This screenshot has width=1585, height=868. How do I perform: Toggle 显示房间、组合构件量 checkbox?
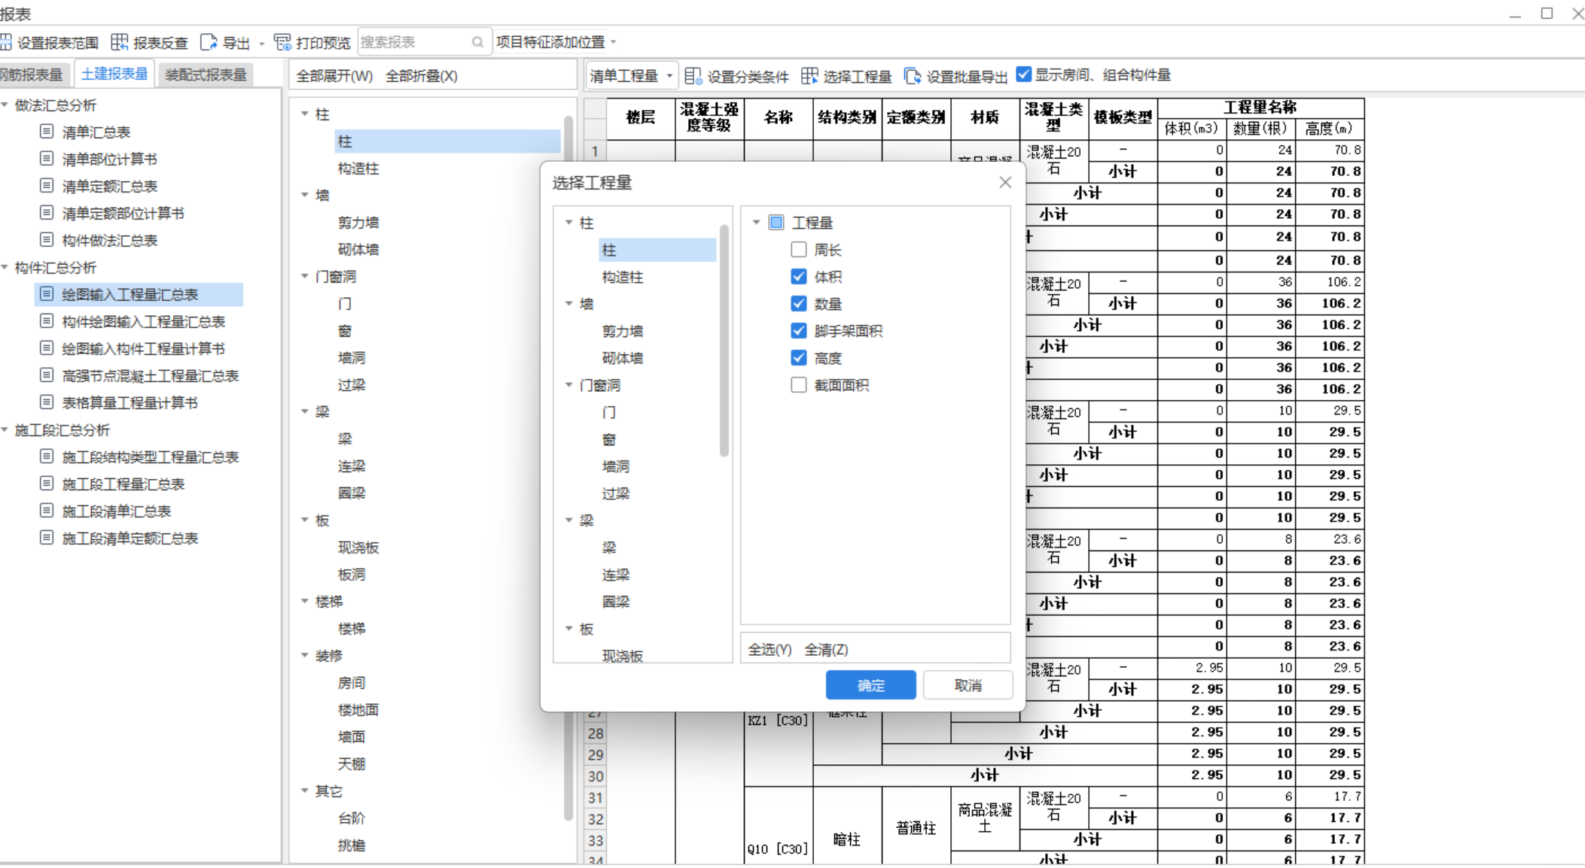coord(1023,74)
